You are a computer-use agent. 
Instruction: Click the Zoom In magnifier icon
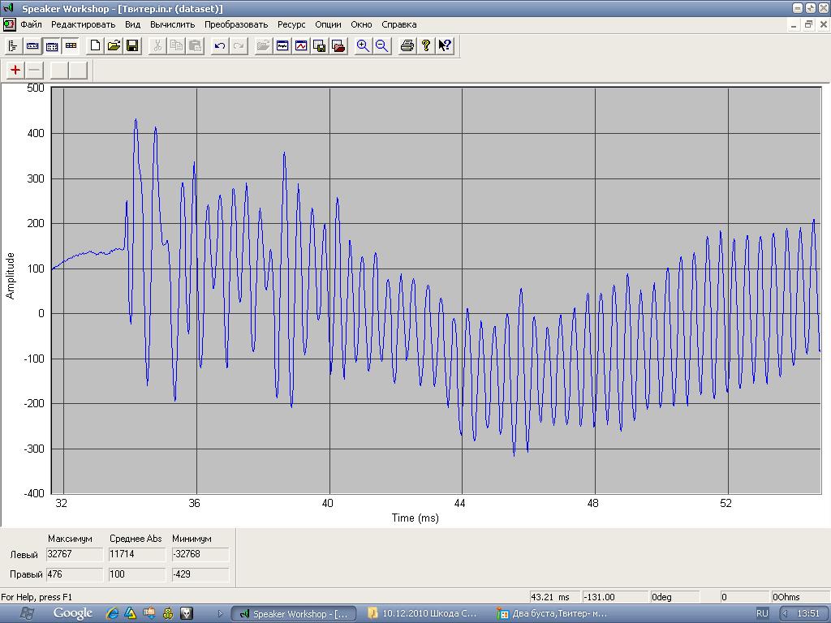point(363,45)
